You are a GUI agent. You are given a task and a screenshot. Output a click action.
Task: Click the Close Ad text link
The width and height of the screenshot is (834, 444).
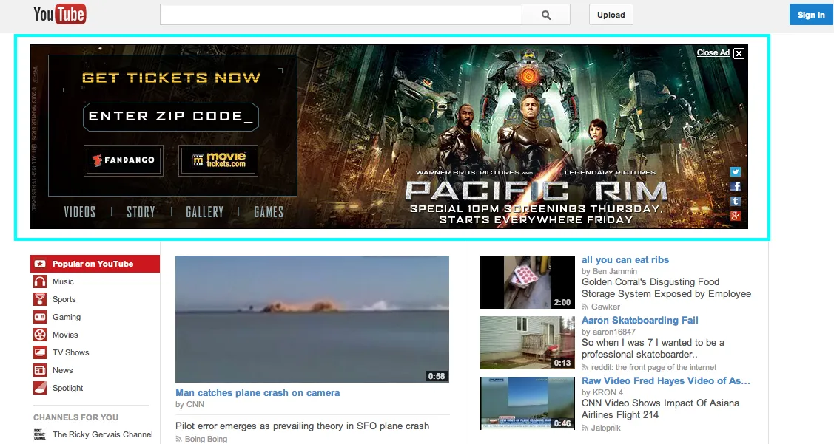(713, 52)
